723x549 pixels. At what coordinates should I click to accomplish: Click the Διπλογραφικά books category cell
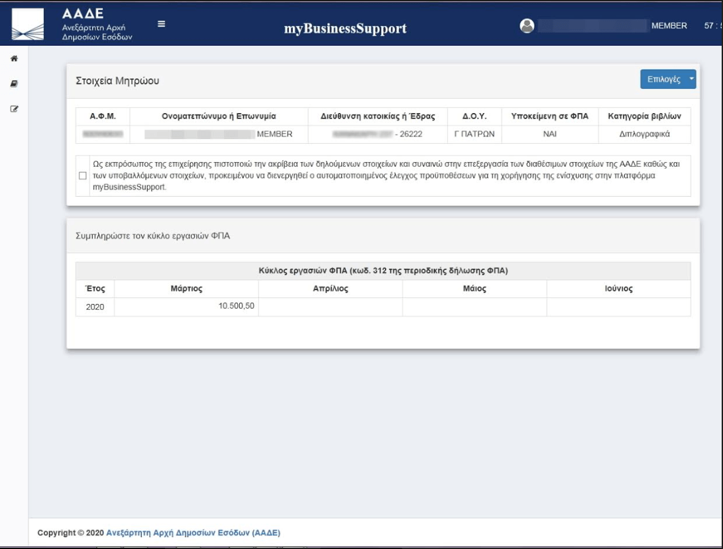click(645, 134)
